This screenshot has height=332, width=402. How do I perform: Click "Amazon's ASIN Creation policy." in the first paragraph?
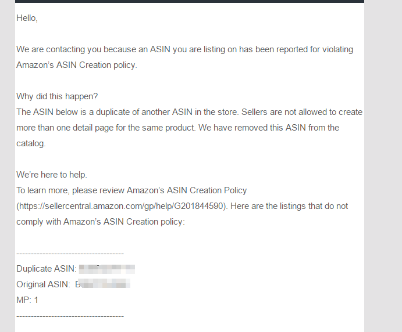(77, 65)
